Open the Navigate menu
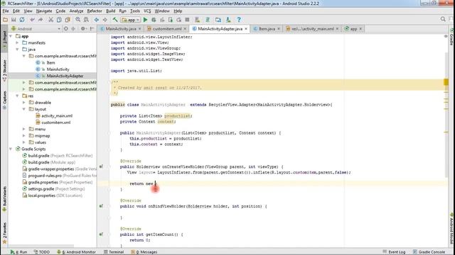455x255 pixels. point(44,11)
